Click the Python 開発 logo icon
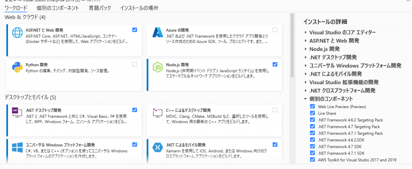 pos(17,67)
